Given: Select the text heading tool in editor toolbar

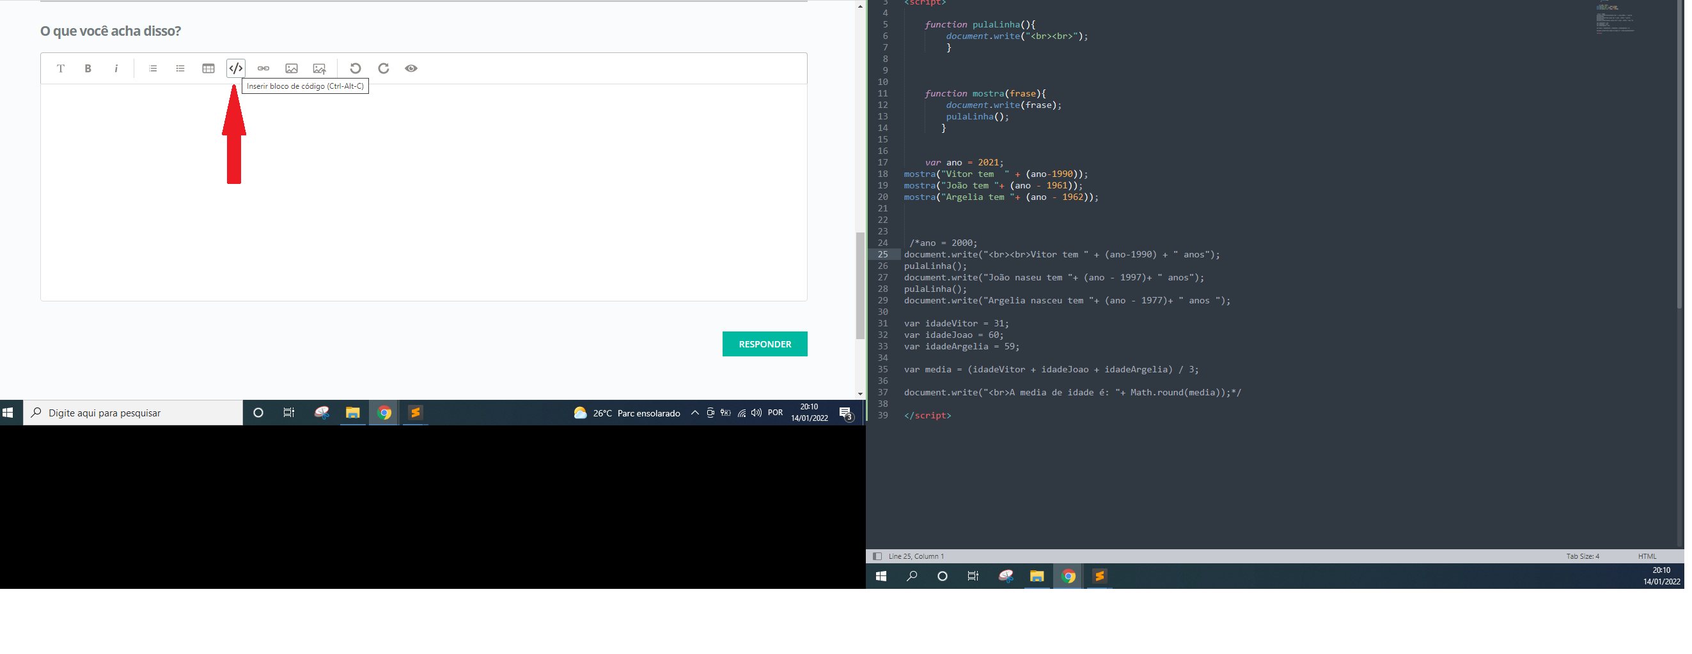Looking at the screenshot, I should click(60, 68).
